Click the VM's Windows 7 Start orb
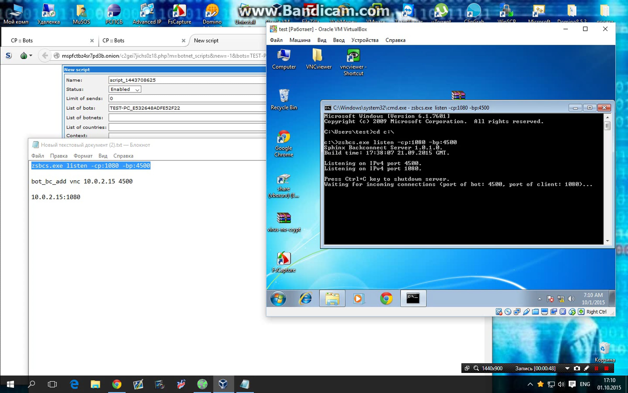Viewport: 628px width, 393px height. (x=278, y=298)
